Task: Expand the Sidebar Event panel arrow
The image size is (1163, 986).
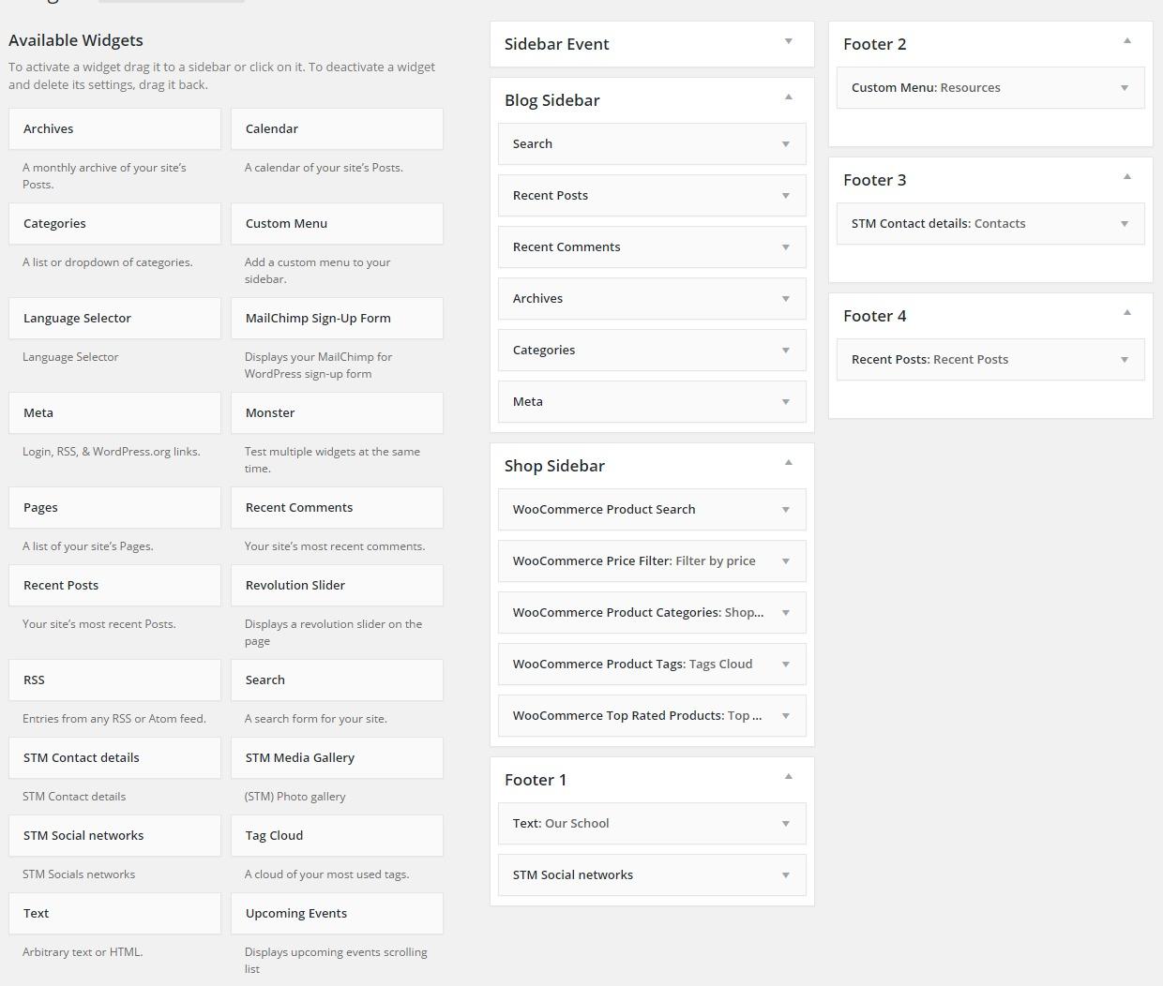Action: click(x=788, y=41)
